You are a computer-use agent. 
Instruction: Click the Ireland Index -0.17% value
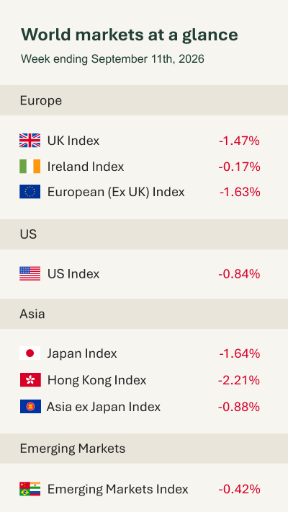[239, 167]
